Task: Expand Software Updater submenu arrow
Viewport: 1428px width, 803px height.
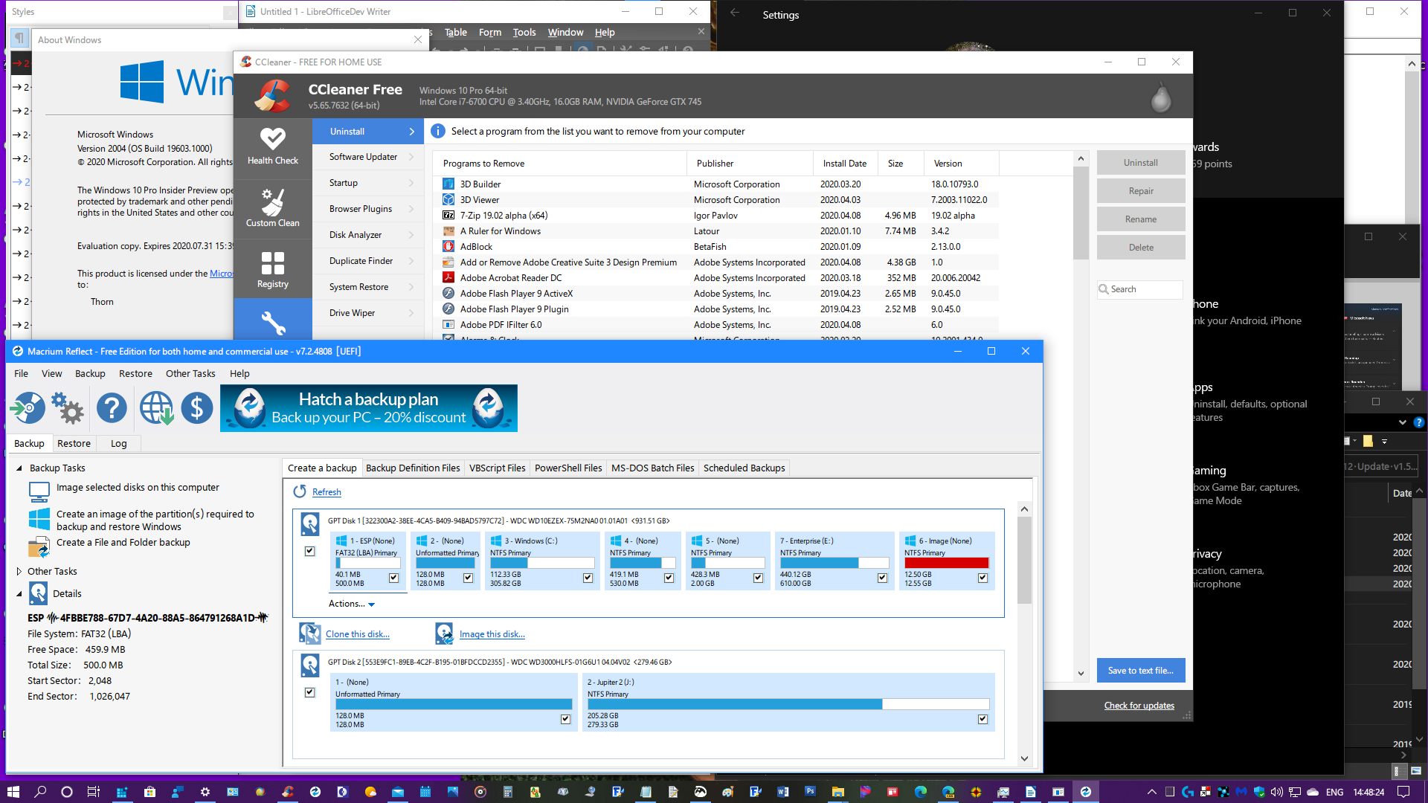Action: pyautogui.click(x=411, y=157)
